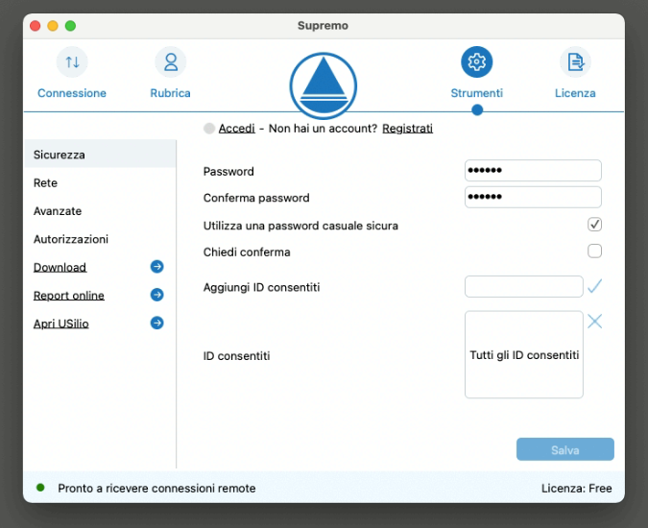Disable Utilizza una password casuale sicura
This screenshot has width=648, height=528.
click(x=594, y=225)
